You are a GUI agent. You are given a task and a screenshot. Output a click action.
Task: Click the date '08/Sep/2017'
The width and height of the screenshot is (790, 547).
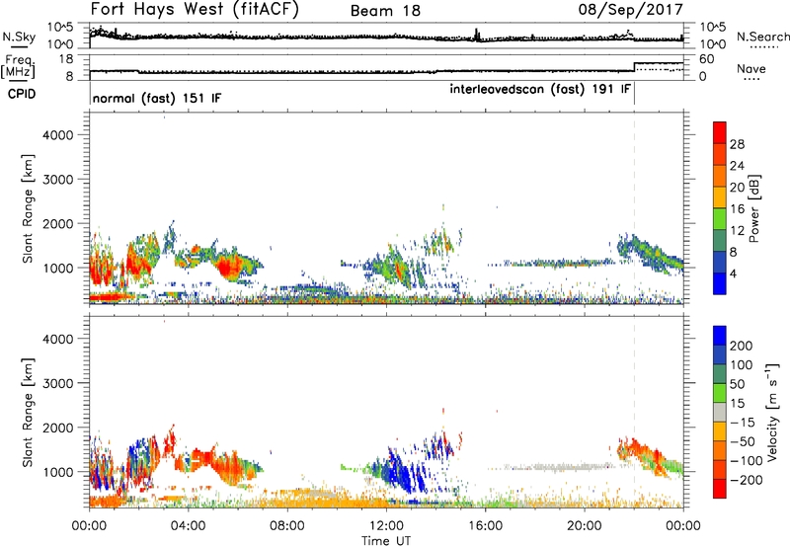point(630,9)
